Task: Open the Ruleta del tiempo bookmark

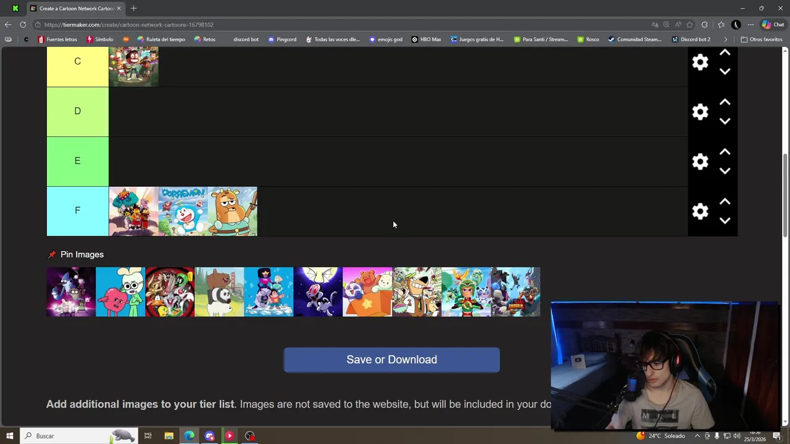Action: click(161, 39)
